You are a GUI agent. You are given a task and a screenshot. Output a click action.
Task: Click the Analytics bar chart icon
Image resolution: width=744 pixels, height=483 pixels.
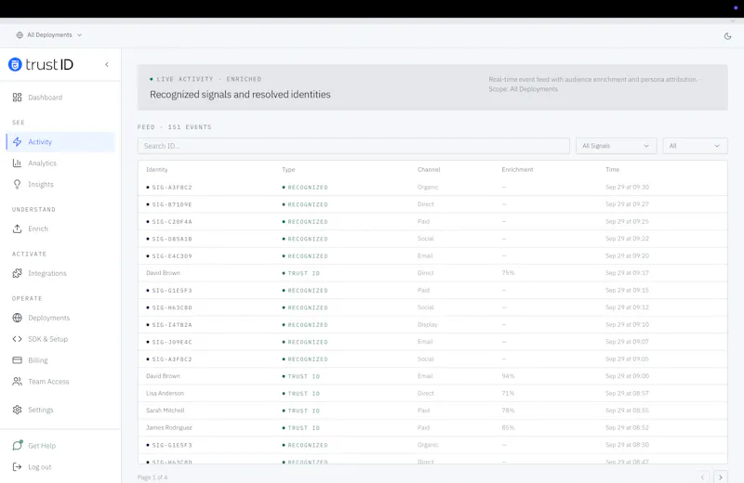pos(17,163)
